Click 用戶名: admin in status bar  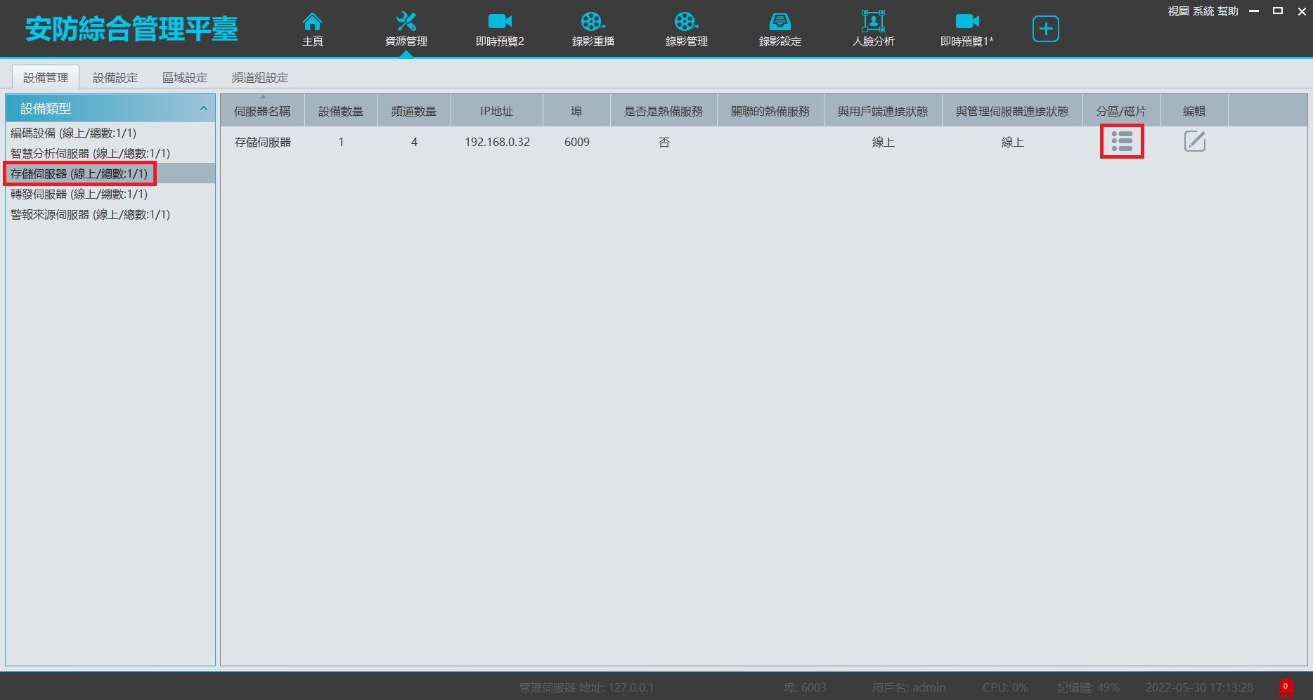tap(909, 687)
